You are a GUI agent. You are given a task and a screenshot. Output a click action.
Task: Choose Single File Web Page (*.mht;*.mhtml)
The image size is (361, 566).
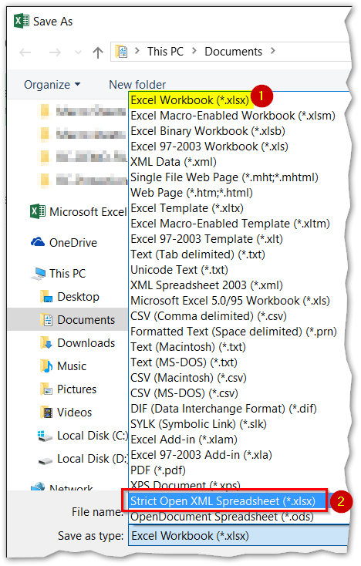tap(224, 177)
